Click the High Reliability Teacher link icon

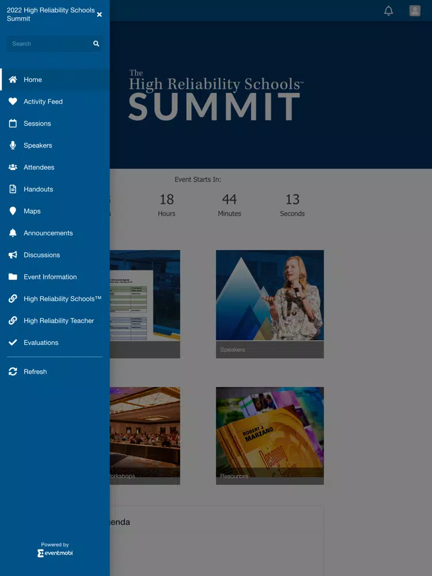13,321
